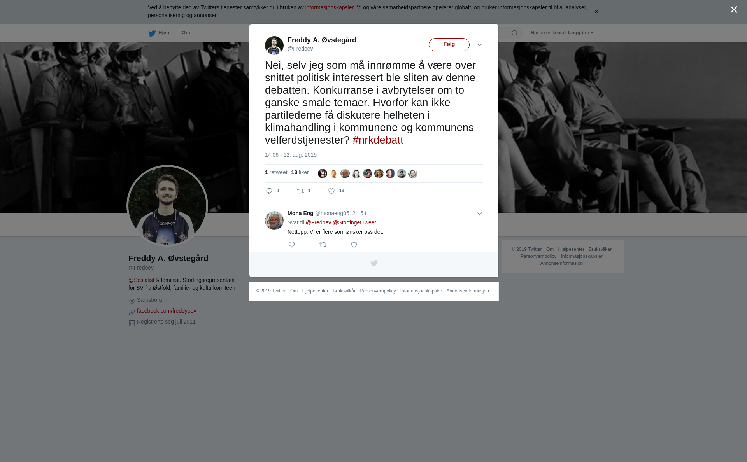Viewport: 747px width, 462px height.
Task: Expand the options chevron on Mona Eng's reply
Action: click(480, 213)
